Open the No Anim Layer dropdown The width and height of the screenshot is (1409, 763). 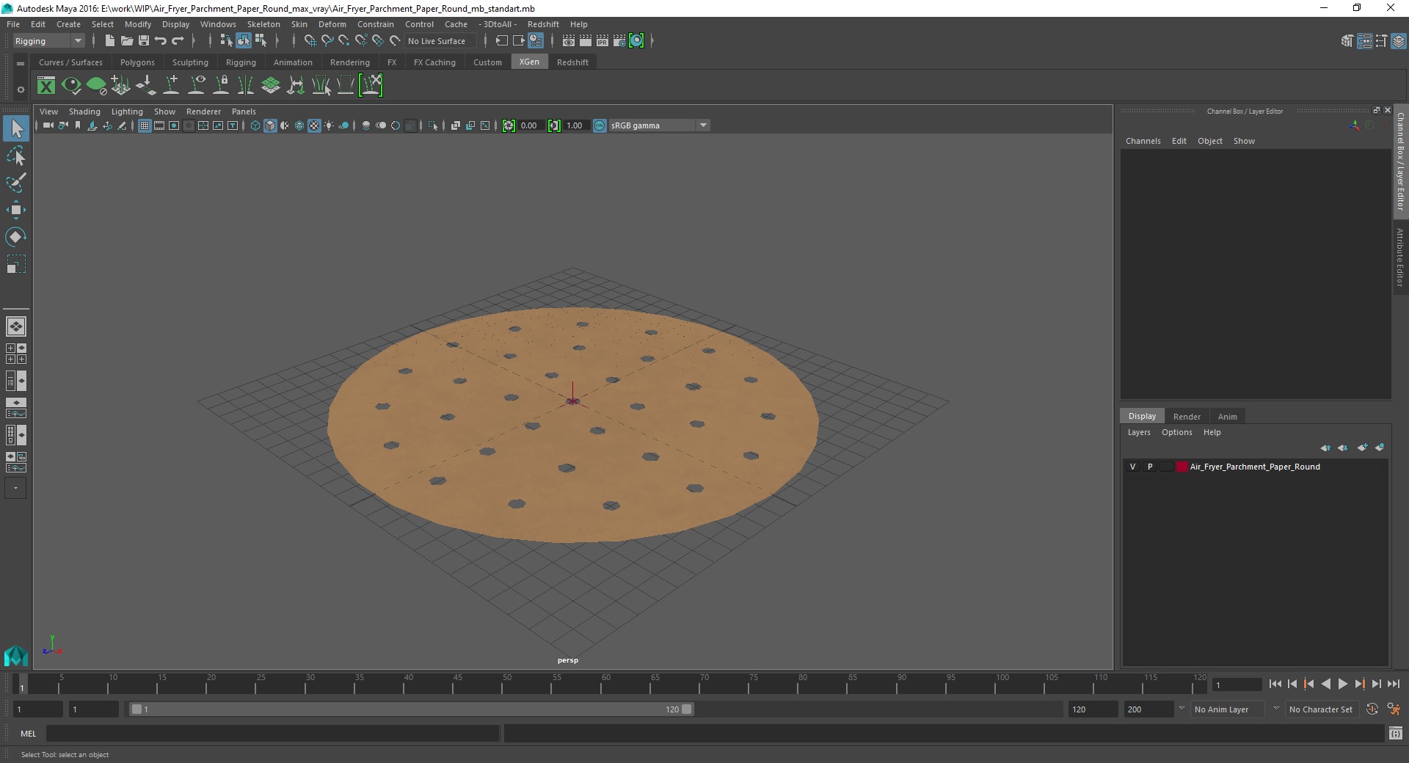(1228, 709)
